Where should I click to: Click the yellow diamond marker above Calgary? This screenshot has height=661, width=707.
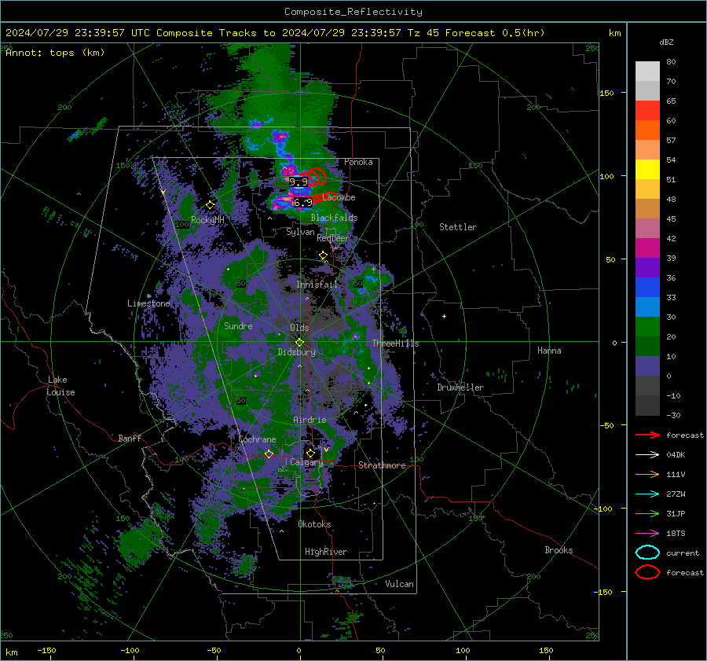(x=310, y=453)
